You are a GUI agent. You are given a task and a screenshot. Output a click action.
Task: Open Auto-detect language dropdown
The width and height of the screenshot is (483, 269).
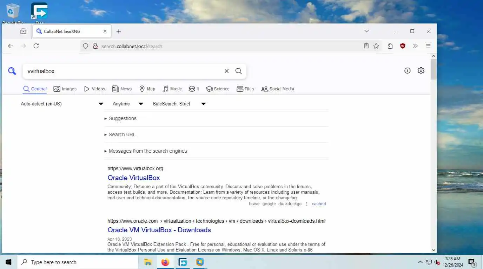[x=62, y=104]
